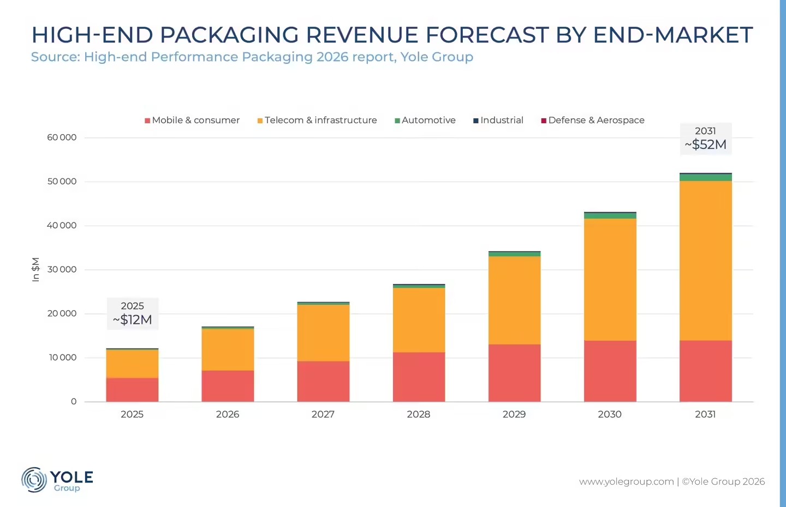Click the 40 000 y-axis label

pos(62,225)
